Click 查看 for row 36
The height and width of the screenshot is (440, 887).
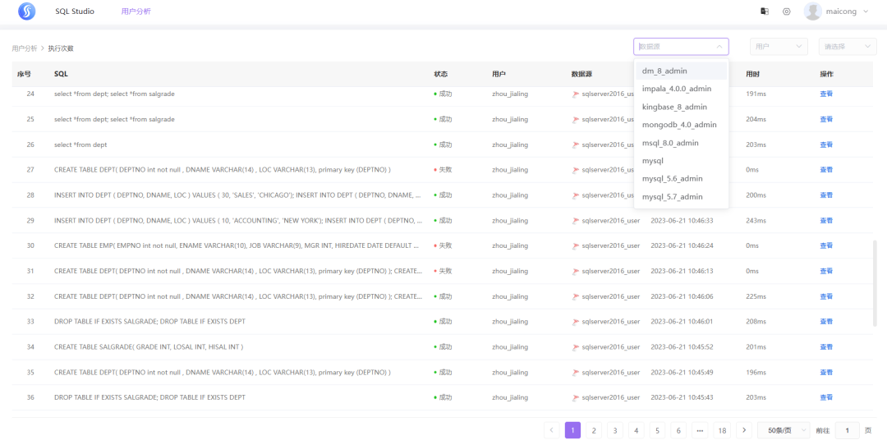826,397
